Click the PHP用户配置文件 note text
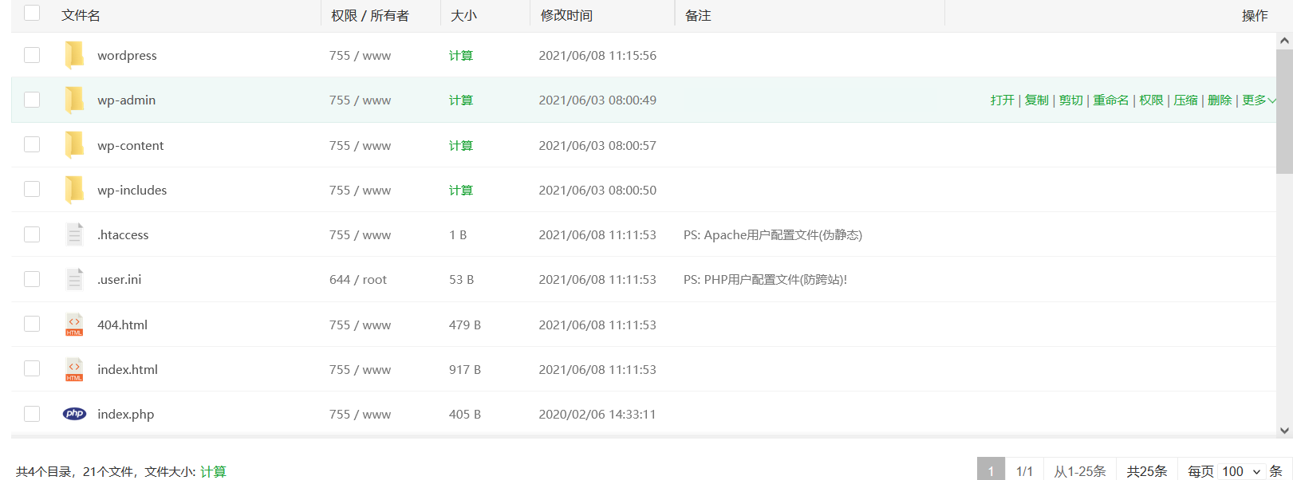 (x=765, y=279)
